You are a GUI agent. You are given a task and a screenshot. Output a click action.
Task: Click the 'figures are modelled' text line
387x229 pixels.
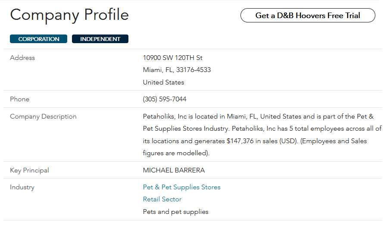pyautogui.click(x=176, y=153)
